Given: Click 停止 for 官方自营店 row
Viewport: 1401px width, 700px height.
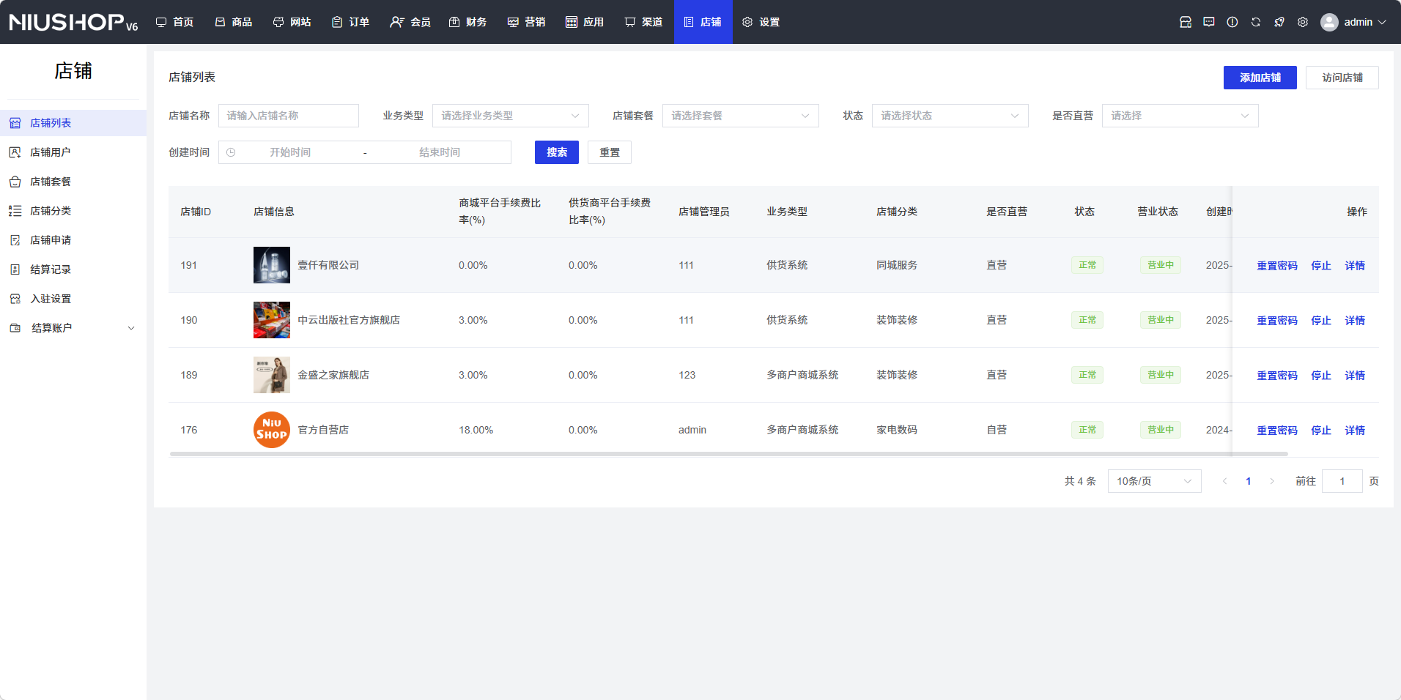Looking at the screenshot, I should coord(1320,431).
